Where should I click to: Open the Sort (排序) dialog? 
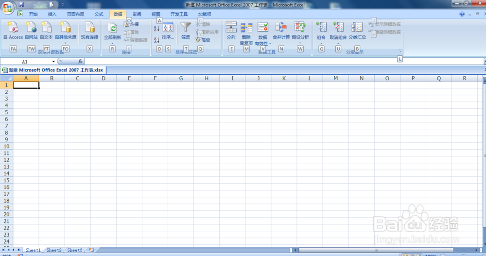pyautogui.click(x=168, y=31)
